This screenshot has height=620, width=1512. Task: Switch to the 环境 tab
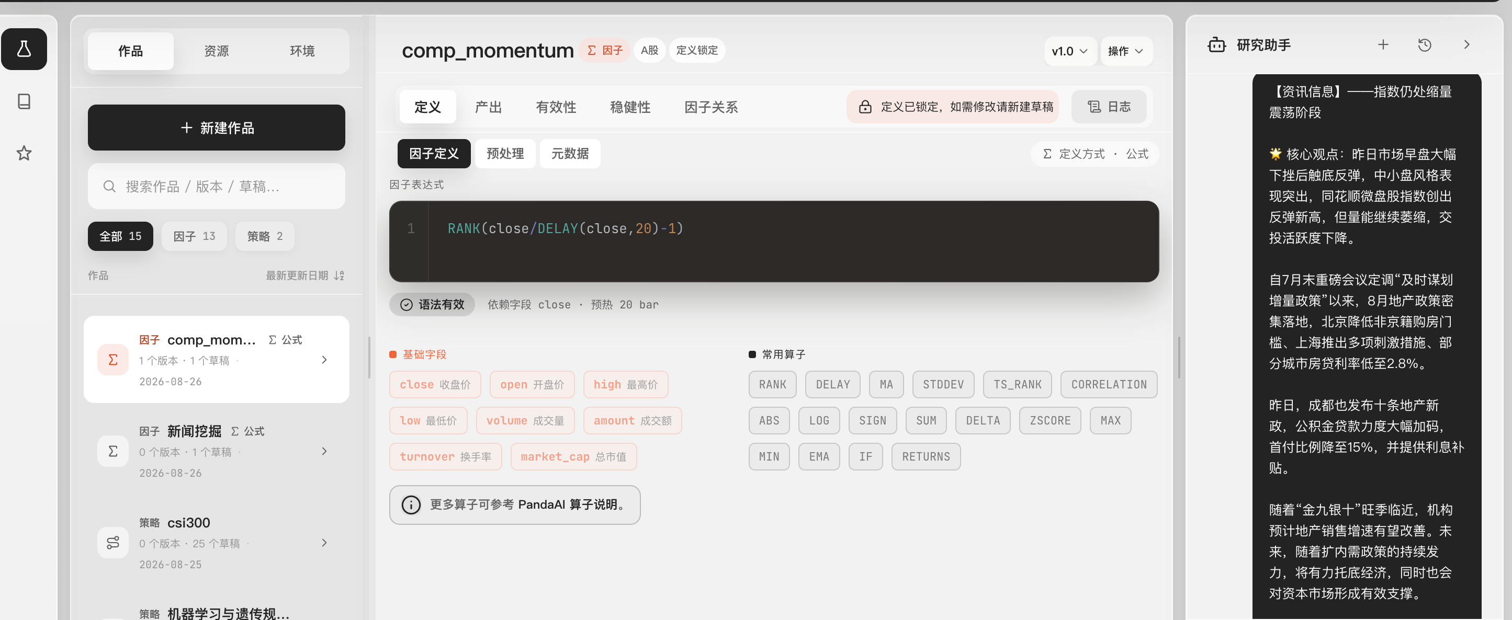[302, 51]
